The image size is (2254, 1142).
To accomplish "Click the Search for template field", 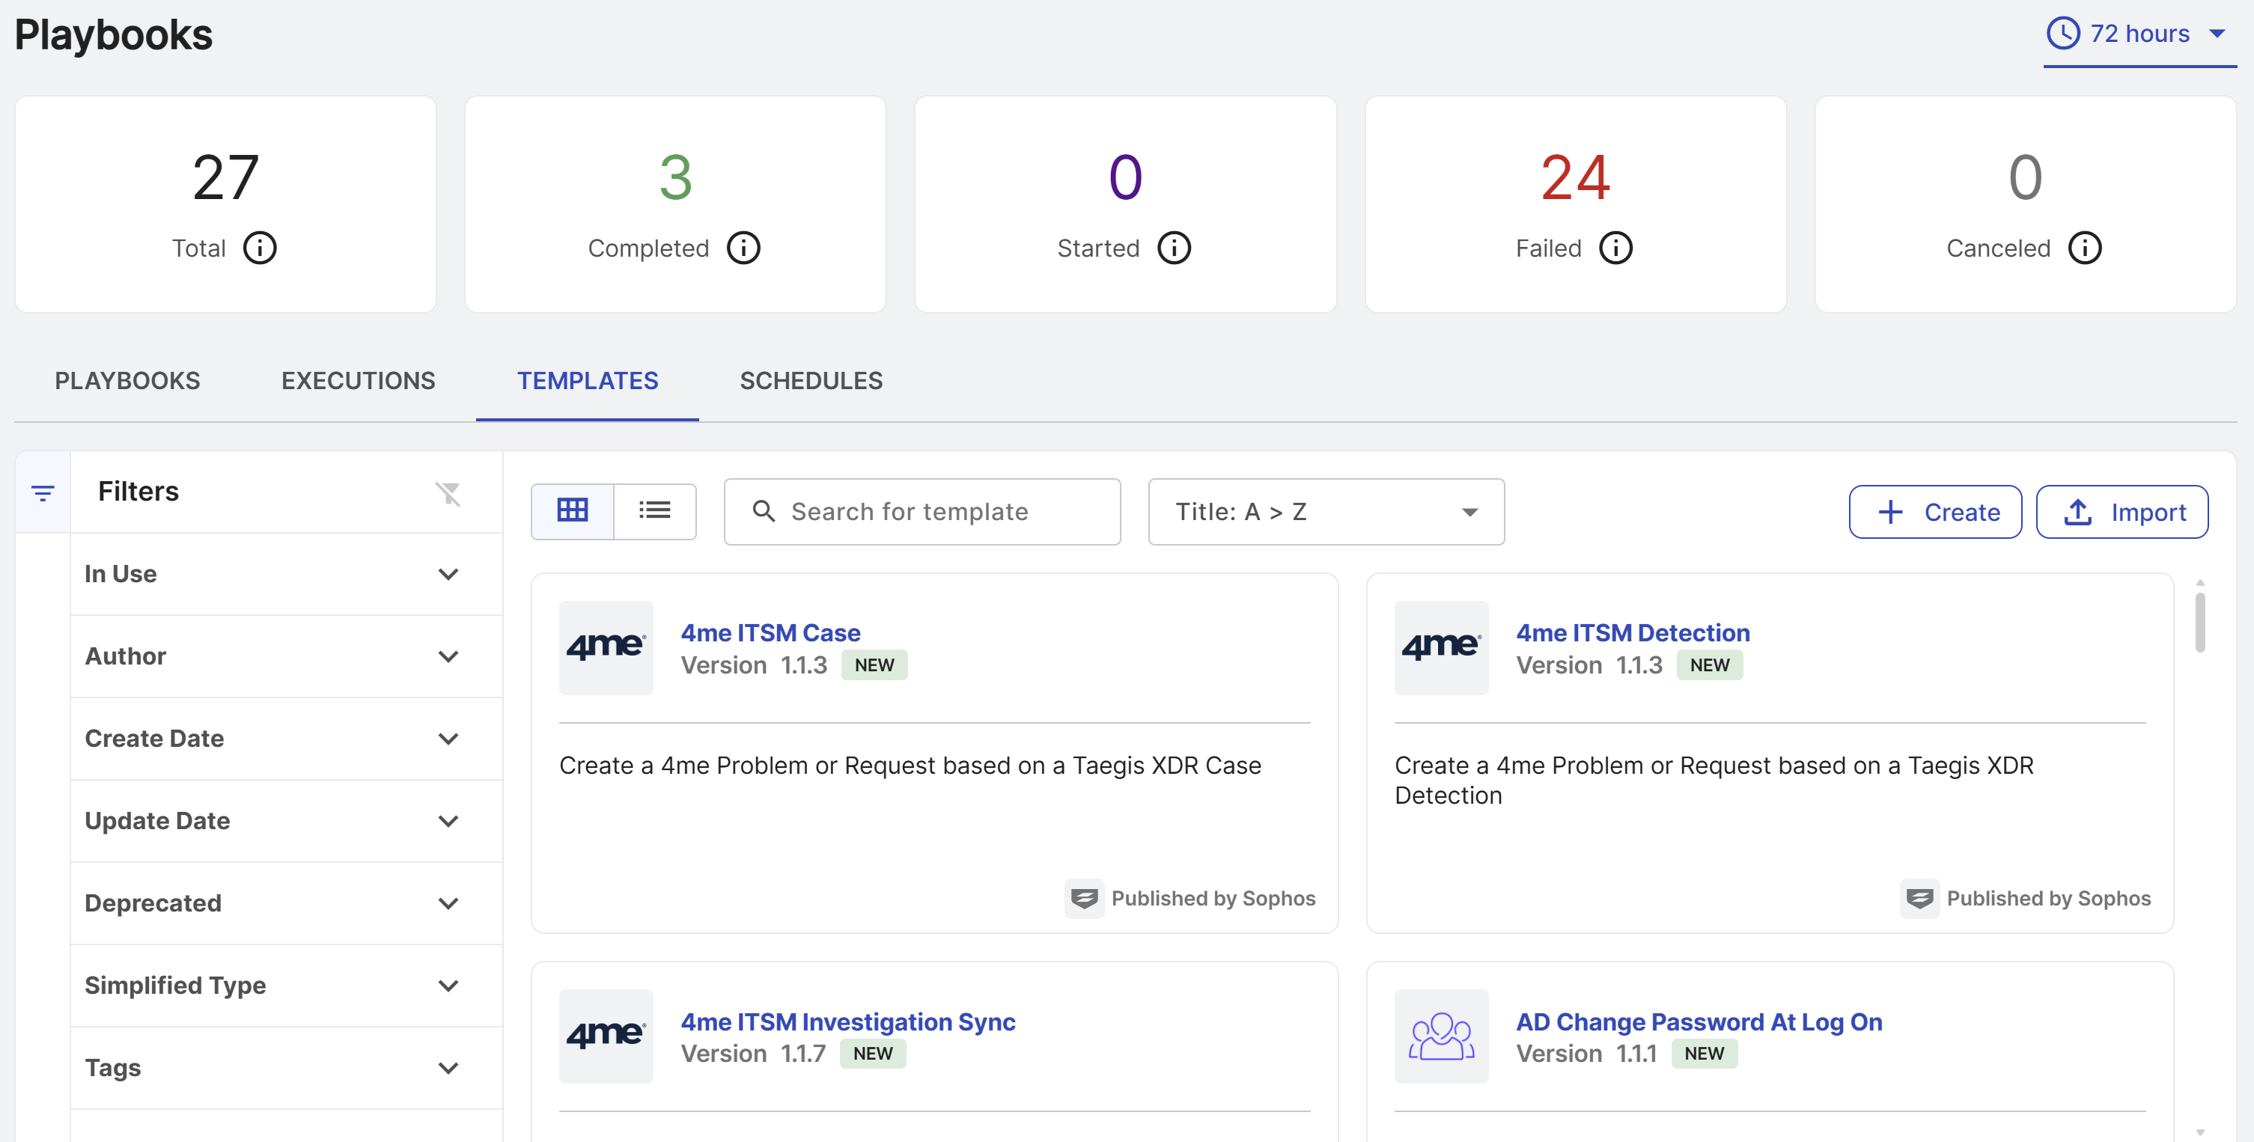I will (x=922, y=512).
